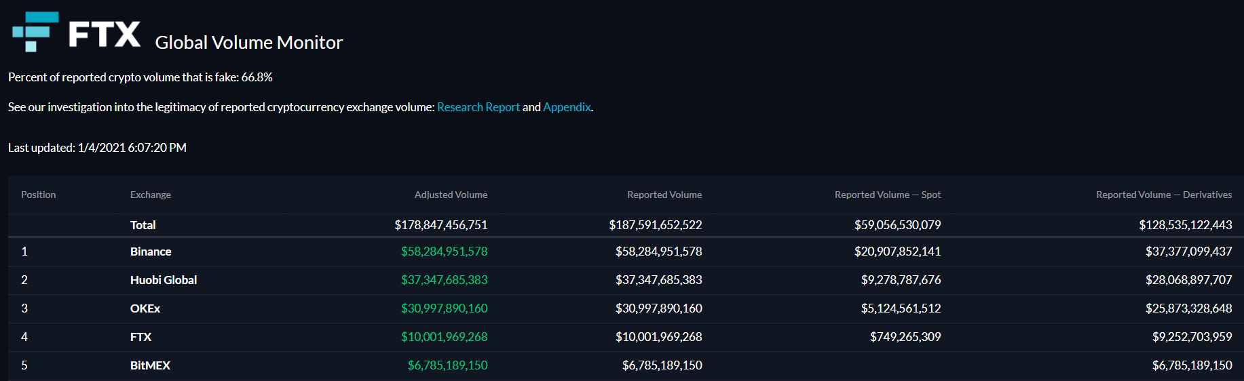Image resolution: width=1244 pixels, height=381 pixels.
Task: Click the FTX logo icon
Action: tap(35, 31)
